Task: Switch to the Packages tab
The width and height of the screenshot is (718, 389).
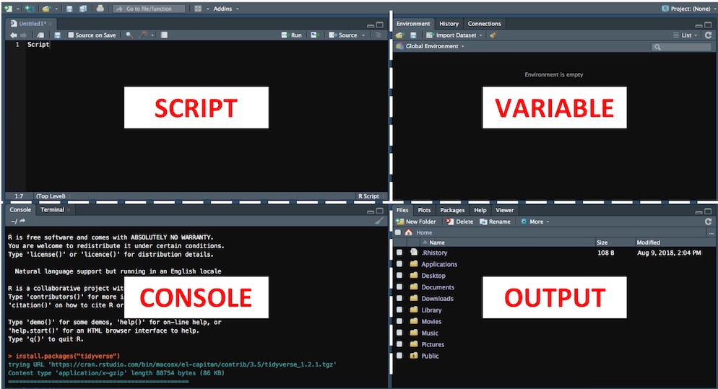Action: tap(452, 210)
